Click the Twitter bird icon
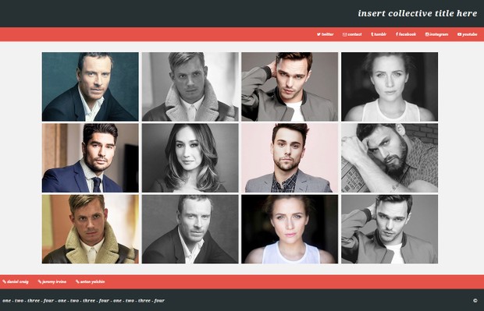Image resolution: width=484 pixels, height=311 pixels. point(319,34)
